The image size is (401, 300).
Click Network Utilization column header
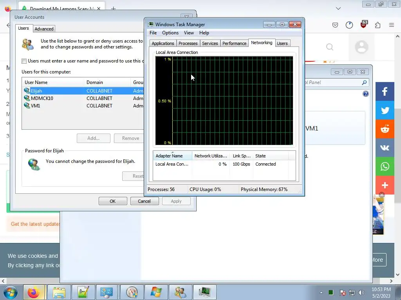[211, 155]
